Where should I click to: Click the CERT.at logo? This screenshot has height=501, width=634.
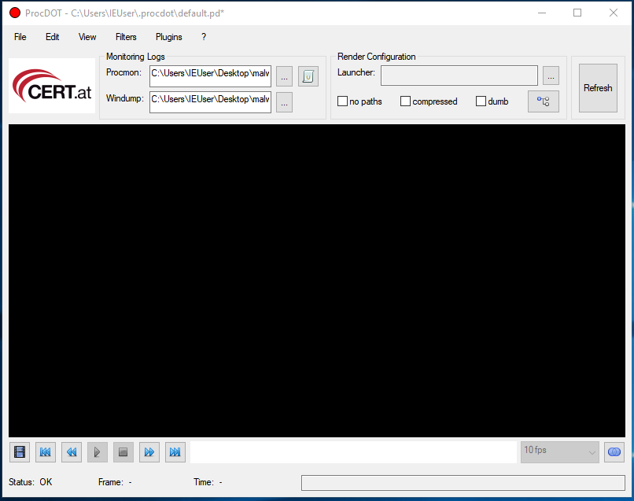tap(52, 86)
